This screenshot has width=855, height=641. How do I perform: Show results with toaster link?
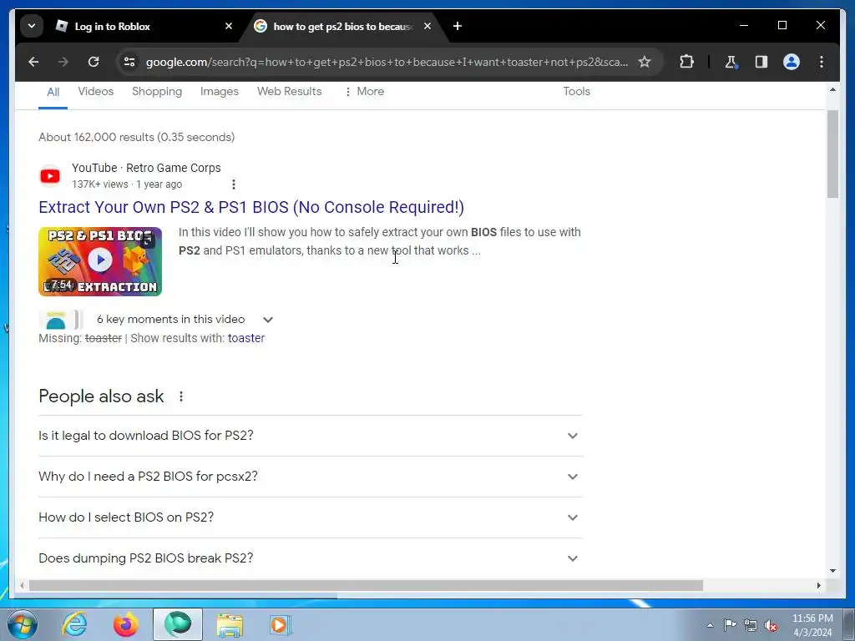pyautogui.click(x=246, y=338)
